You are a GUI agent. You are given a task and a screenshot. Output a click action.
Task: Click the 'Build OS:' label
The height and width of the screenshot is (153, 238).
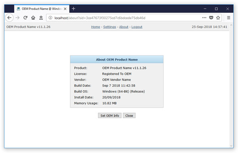[x=81, y=91]
